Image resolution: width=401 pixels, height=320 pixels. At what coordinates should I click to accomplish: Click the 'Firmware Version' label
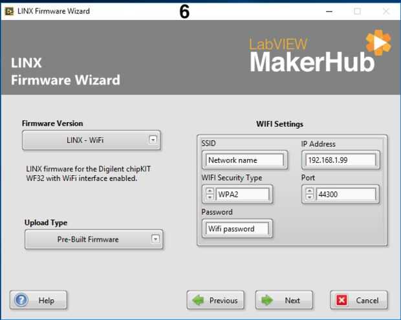click(52, 123)
